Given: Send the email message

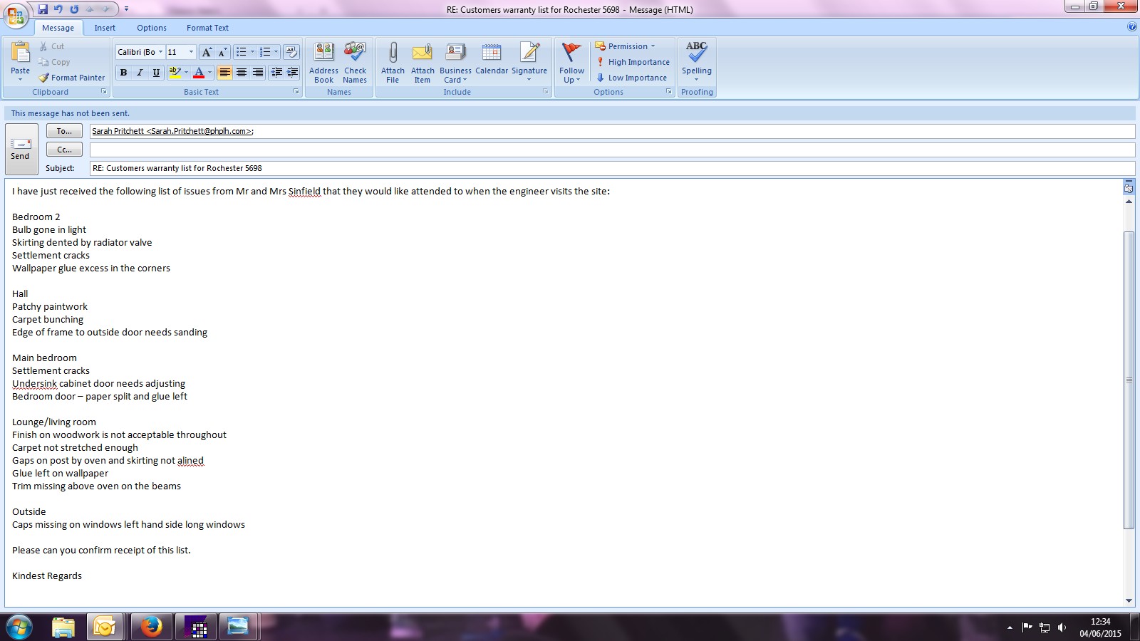Looking at the screenshot, I should coord(21,149).
